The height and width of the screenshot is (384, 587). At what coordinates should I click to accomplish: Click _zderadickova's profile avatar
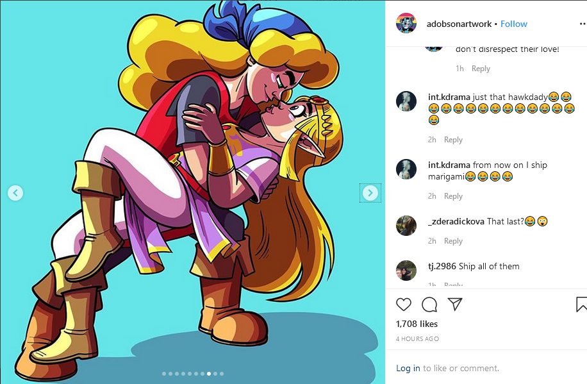pyautogui.click(x=406, y=226)
